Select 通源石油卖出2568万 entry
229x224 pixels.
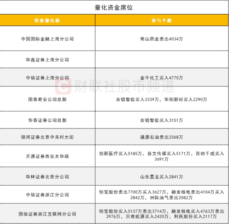[162, 137]
